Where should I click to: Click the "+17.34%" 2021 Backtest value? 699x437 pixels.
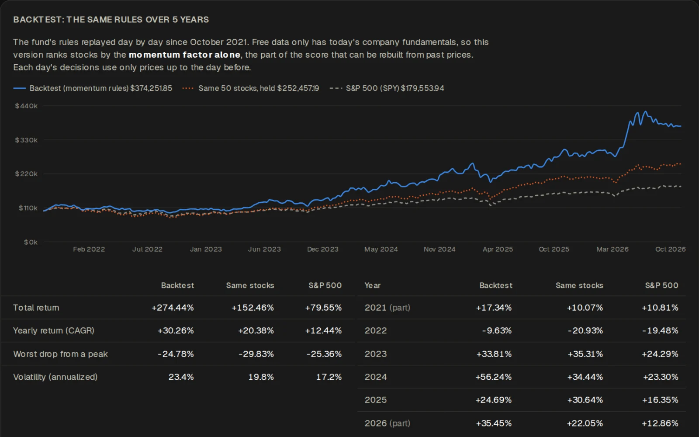click(x=494, y=308)
